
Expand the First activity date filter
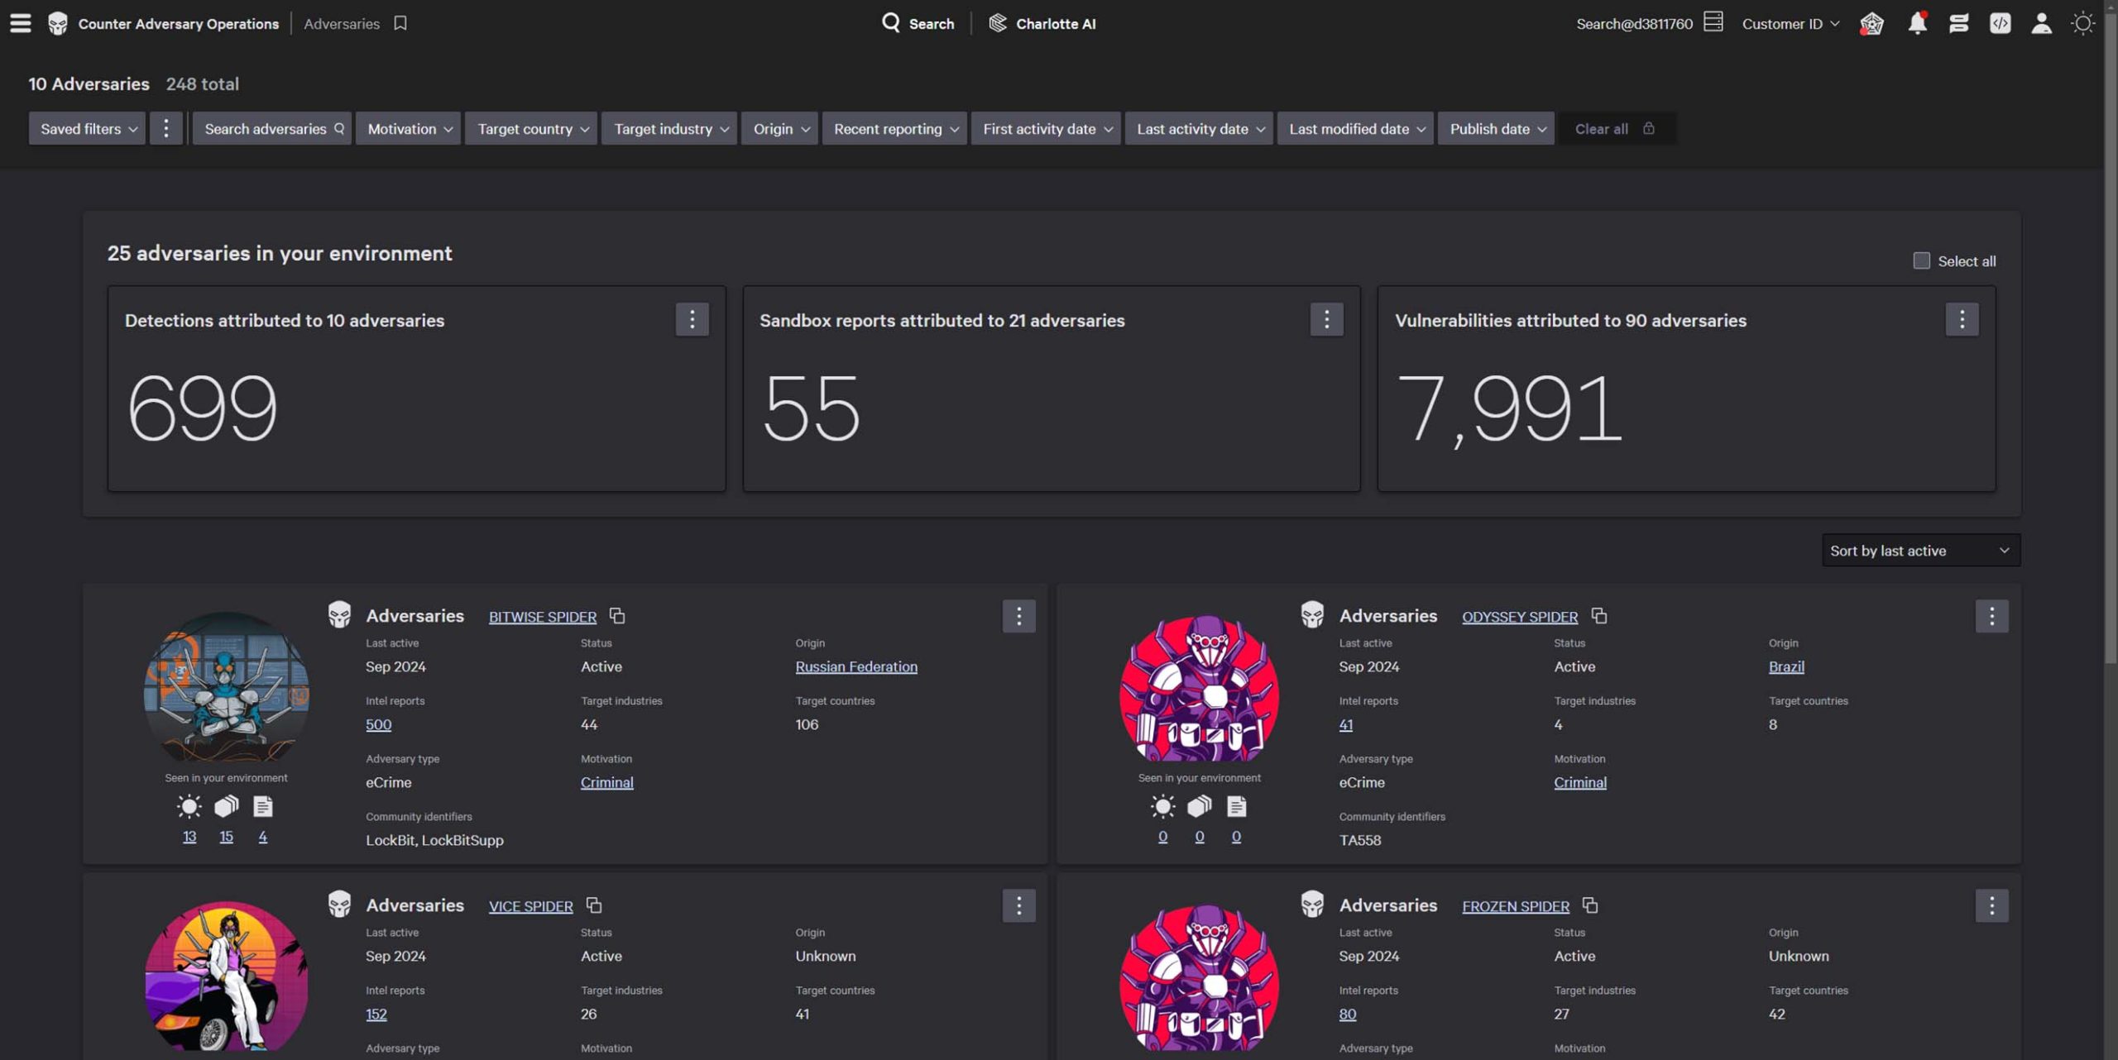[1046, 128]
